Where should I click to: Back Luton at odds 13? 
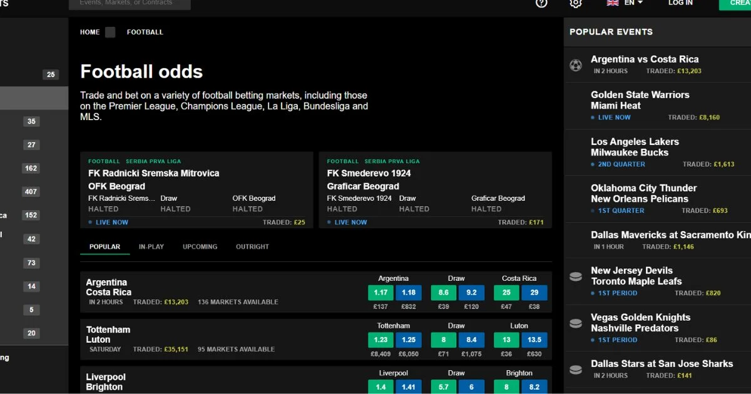click(506, 340)
